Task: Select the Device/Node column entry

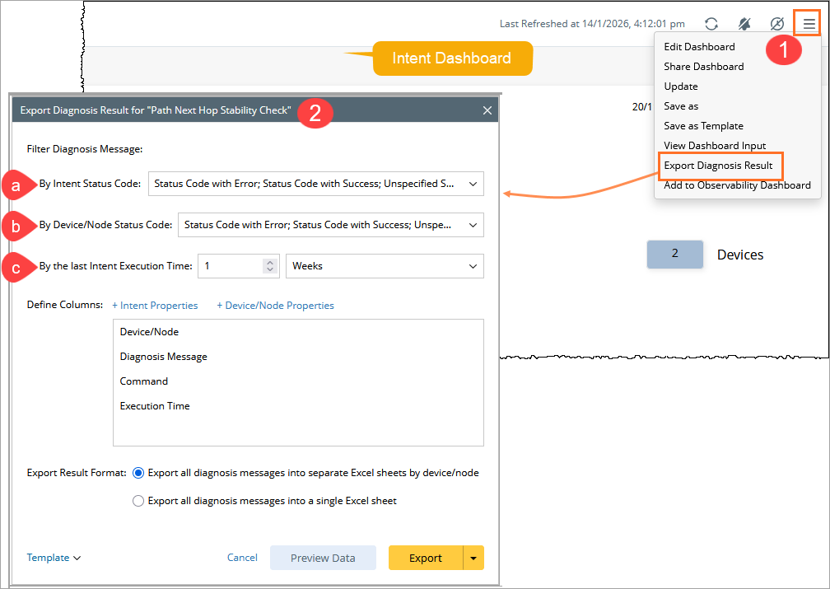Action: pos(149,332)
